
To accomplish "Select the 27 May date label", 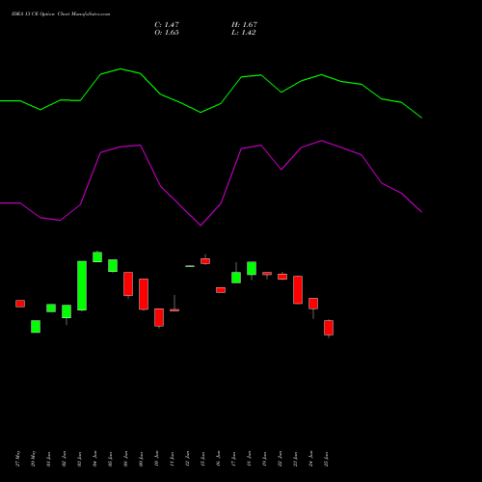I will (x=18, y=459).
